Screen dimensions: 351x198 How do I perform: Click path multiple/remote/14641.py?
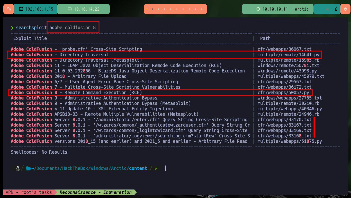[x=289, y=55]
